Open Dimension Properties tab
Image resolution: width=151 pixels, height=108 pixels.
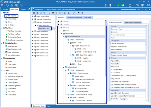74,17
